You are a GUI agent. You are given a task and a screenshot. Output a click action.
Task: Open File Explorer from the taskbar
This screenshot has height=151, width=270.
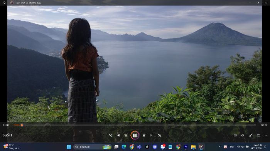(193, 147)
